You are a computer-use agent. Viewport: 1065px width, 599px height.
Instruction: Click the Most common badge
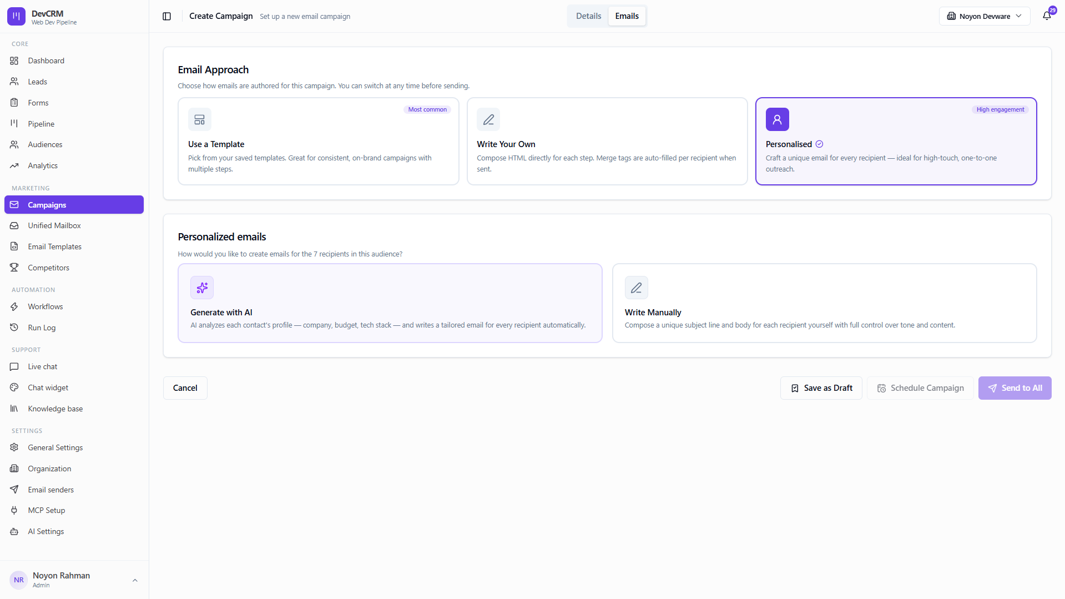coord(427,109)
